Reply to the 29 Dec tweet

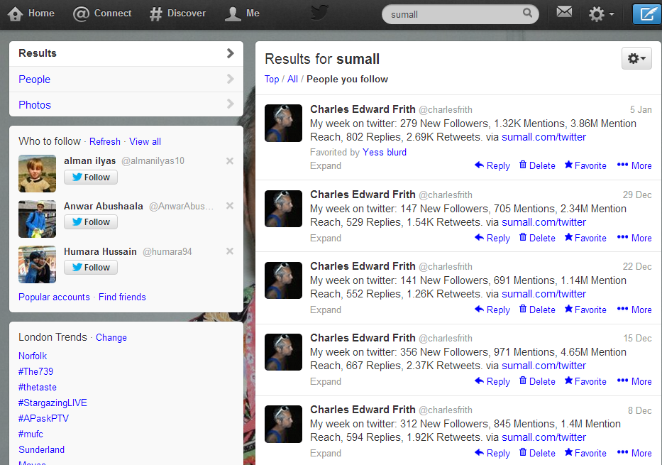coord(492,239)
